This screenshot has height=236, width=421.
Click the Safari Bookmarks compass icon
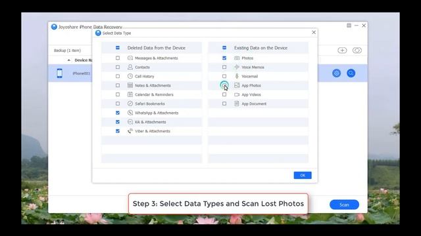pyautogui.click(x=130, y=104)
